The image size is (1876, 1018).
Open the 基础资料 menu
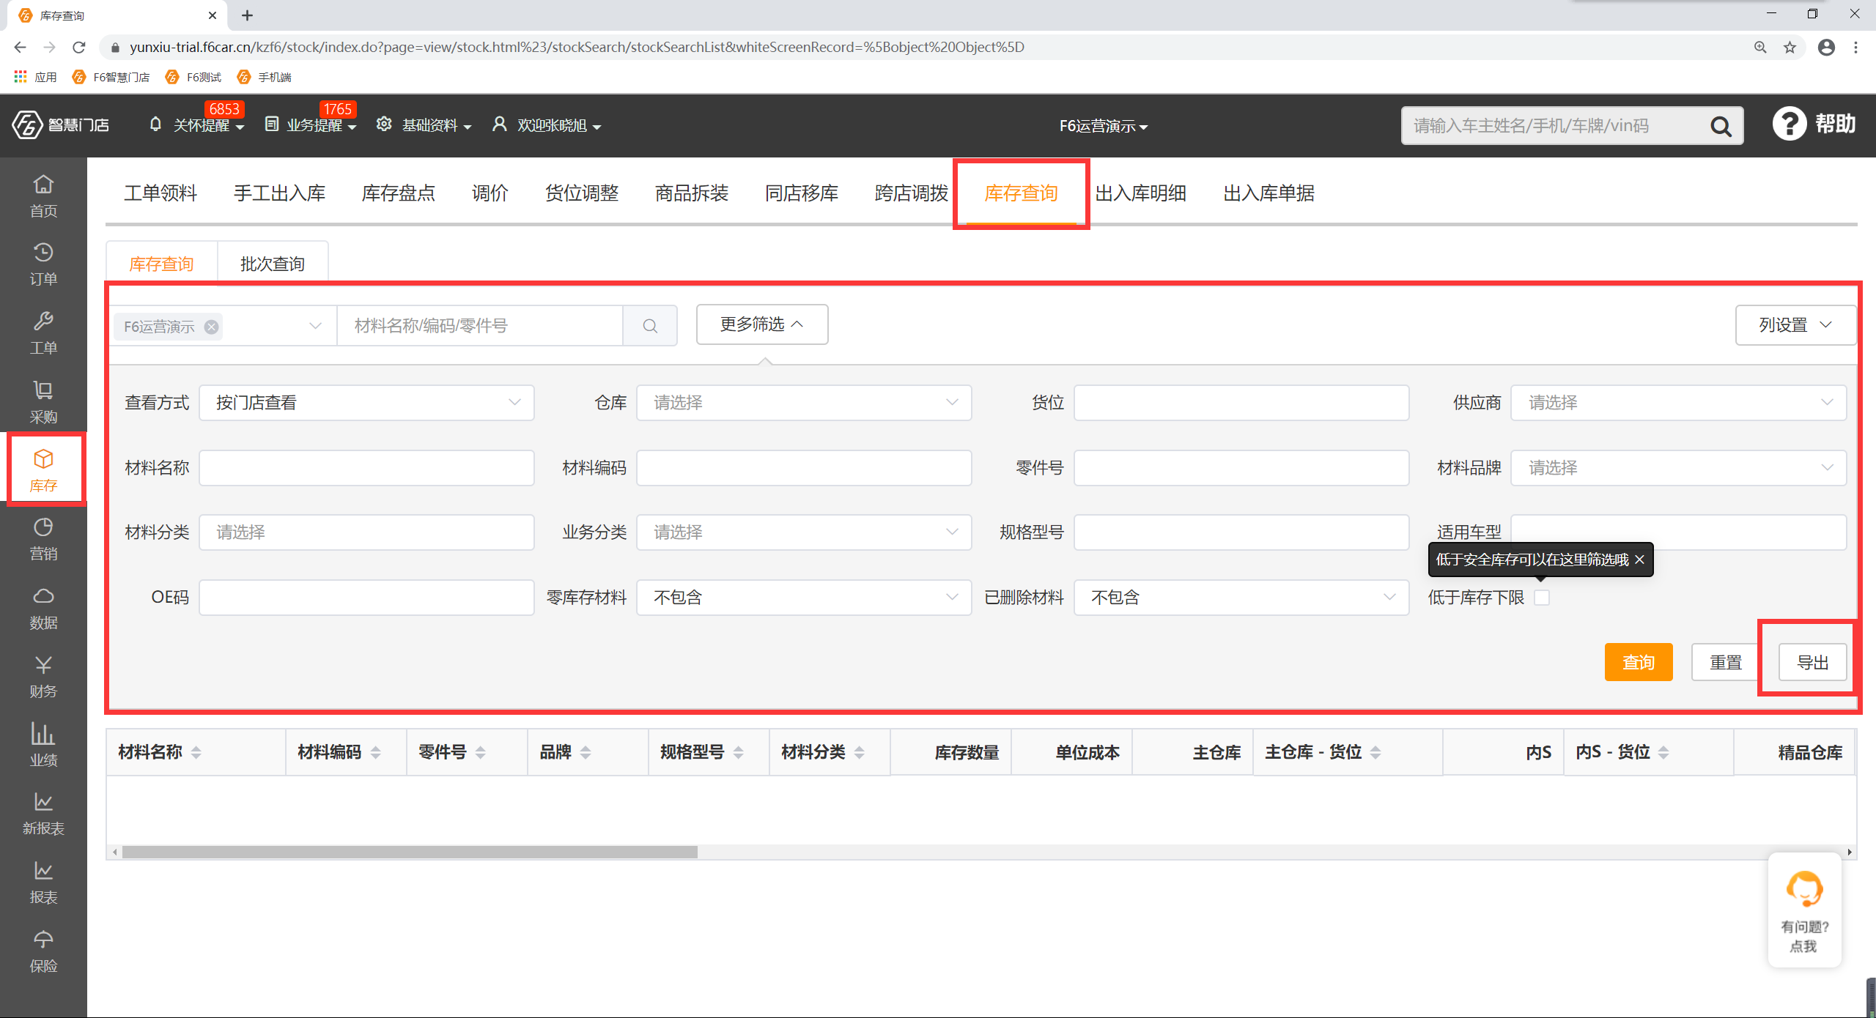[424, 125]
